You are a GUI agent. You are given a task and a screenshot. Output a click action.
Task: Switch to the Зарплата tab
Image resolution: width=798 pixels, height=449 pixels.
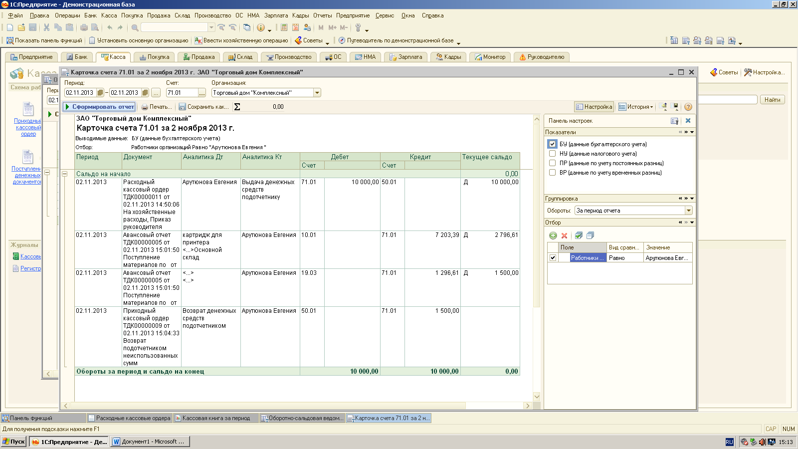(405, 57)
